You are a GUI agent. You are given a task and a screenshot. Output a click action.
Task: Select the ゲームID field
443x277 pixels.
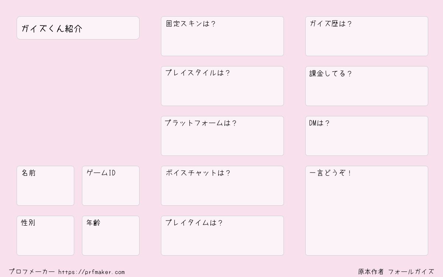pos(111,186)
